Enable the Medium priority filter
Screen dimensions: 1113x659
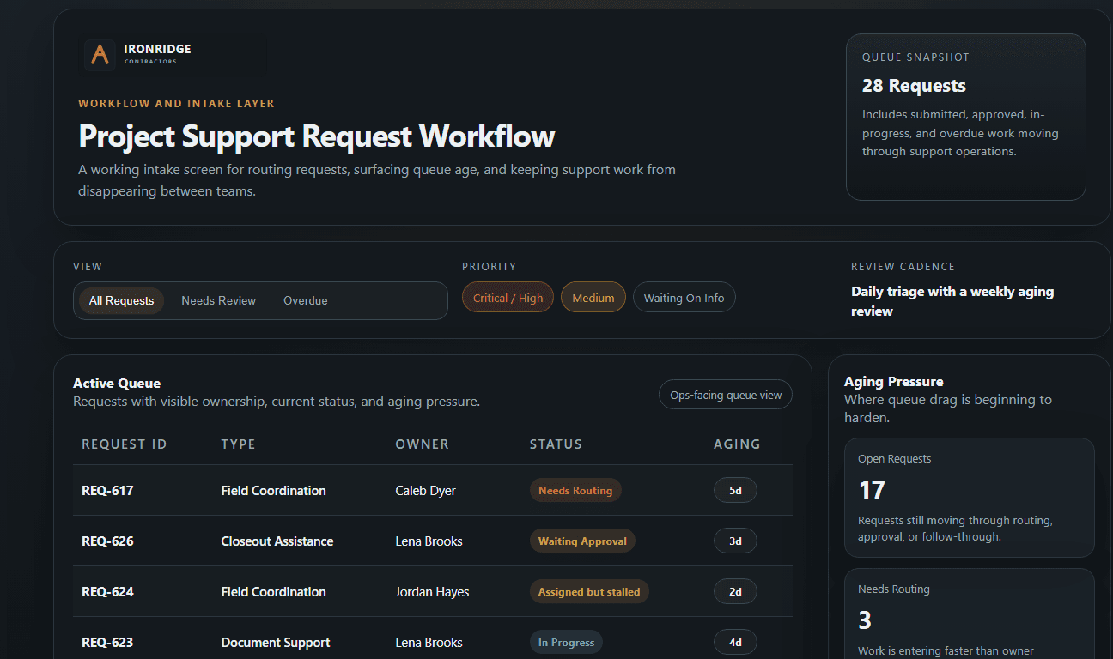pyautogui.click(x=593, y=297)
